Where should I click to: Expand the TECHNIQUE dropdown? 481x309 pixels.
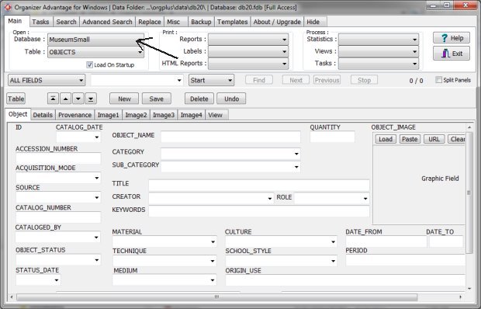213,261
